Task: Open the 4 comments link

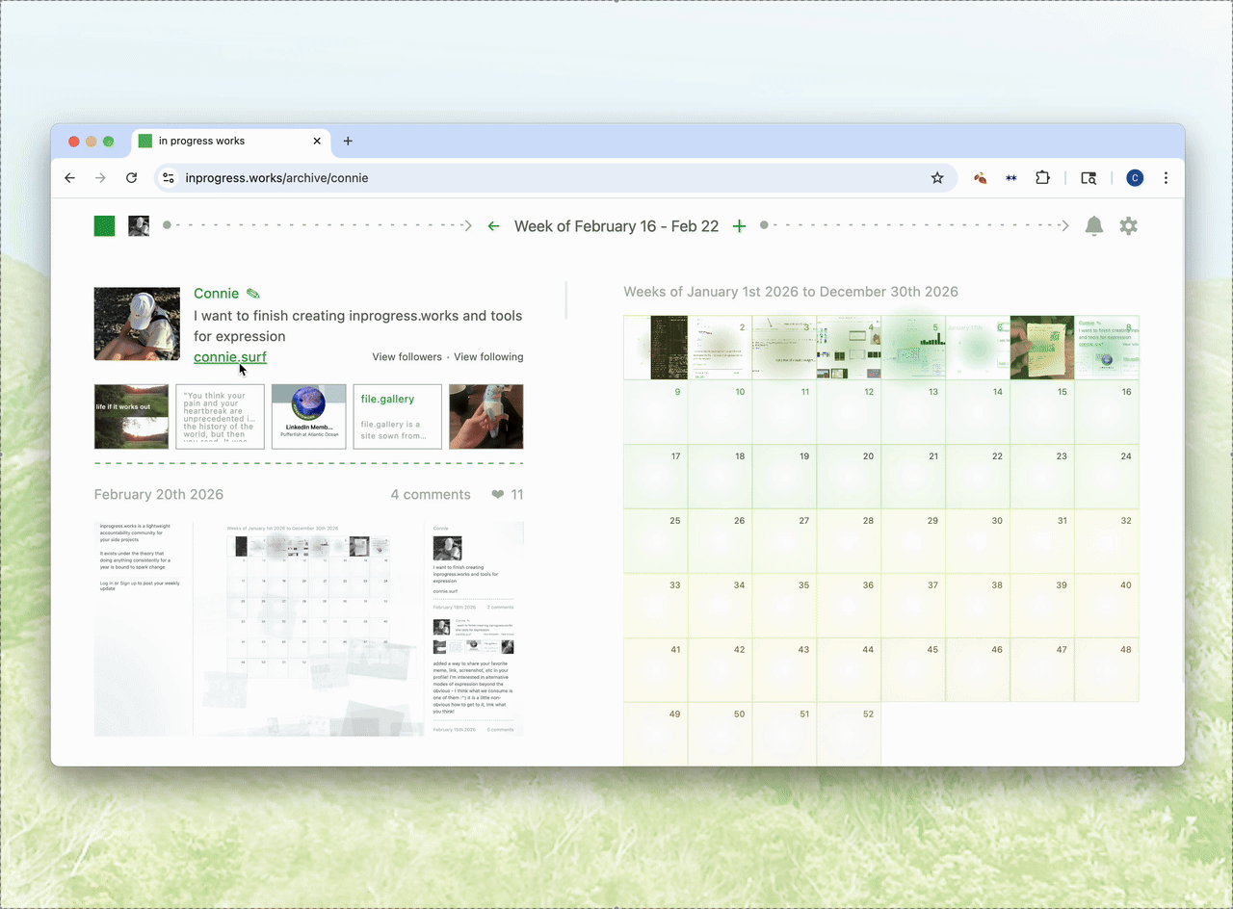Action: 431,495
